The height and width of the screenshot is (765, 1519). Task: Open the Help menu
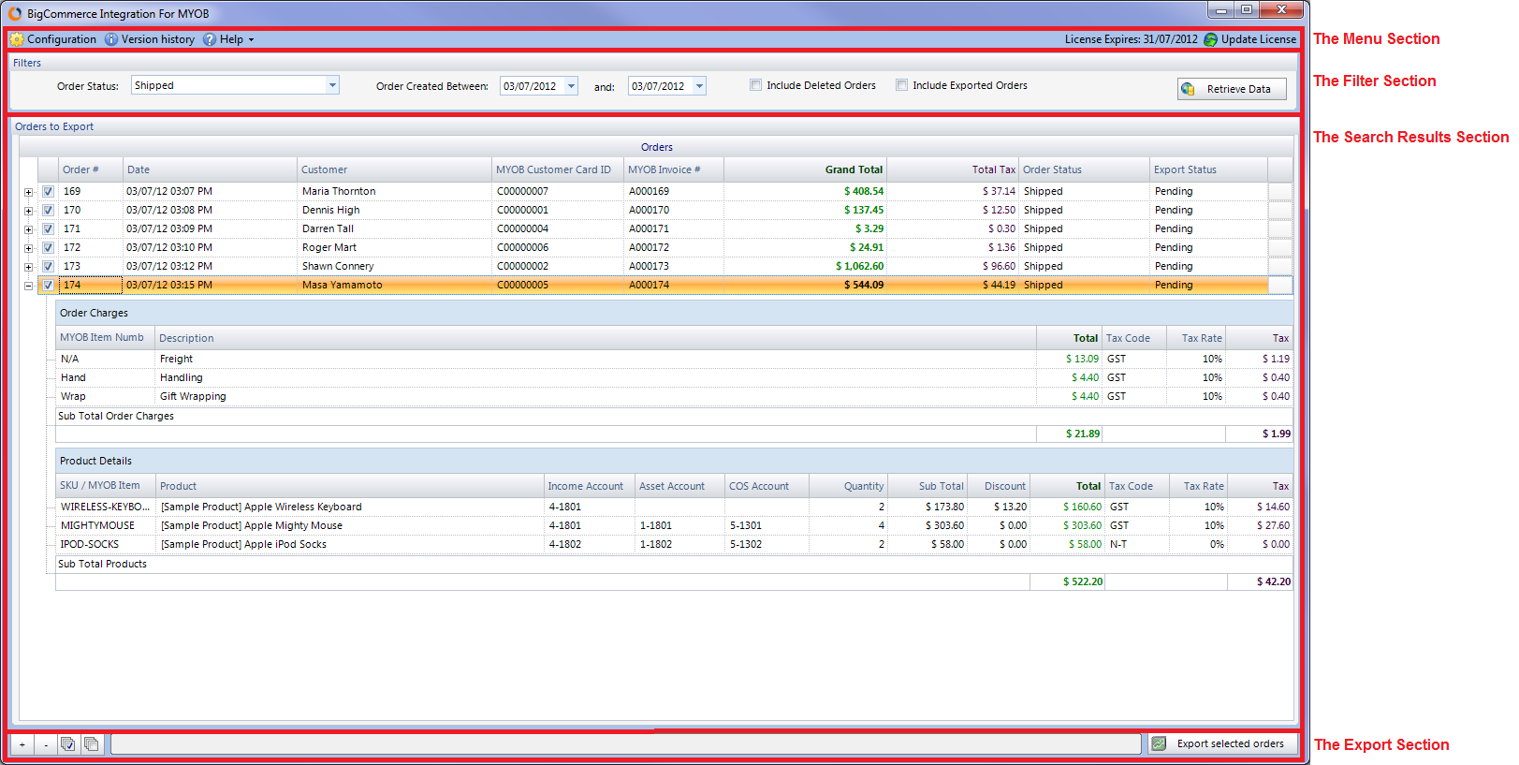click(231, 39)
